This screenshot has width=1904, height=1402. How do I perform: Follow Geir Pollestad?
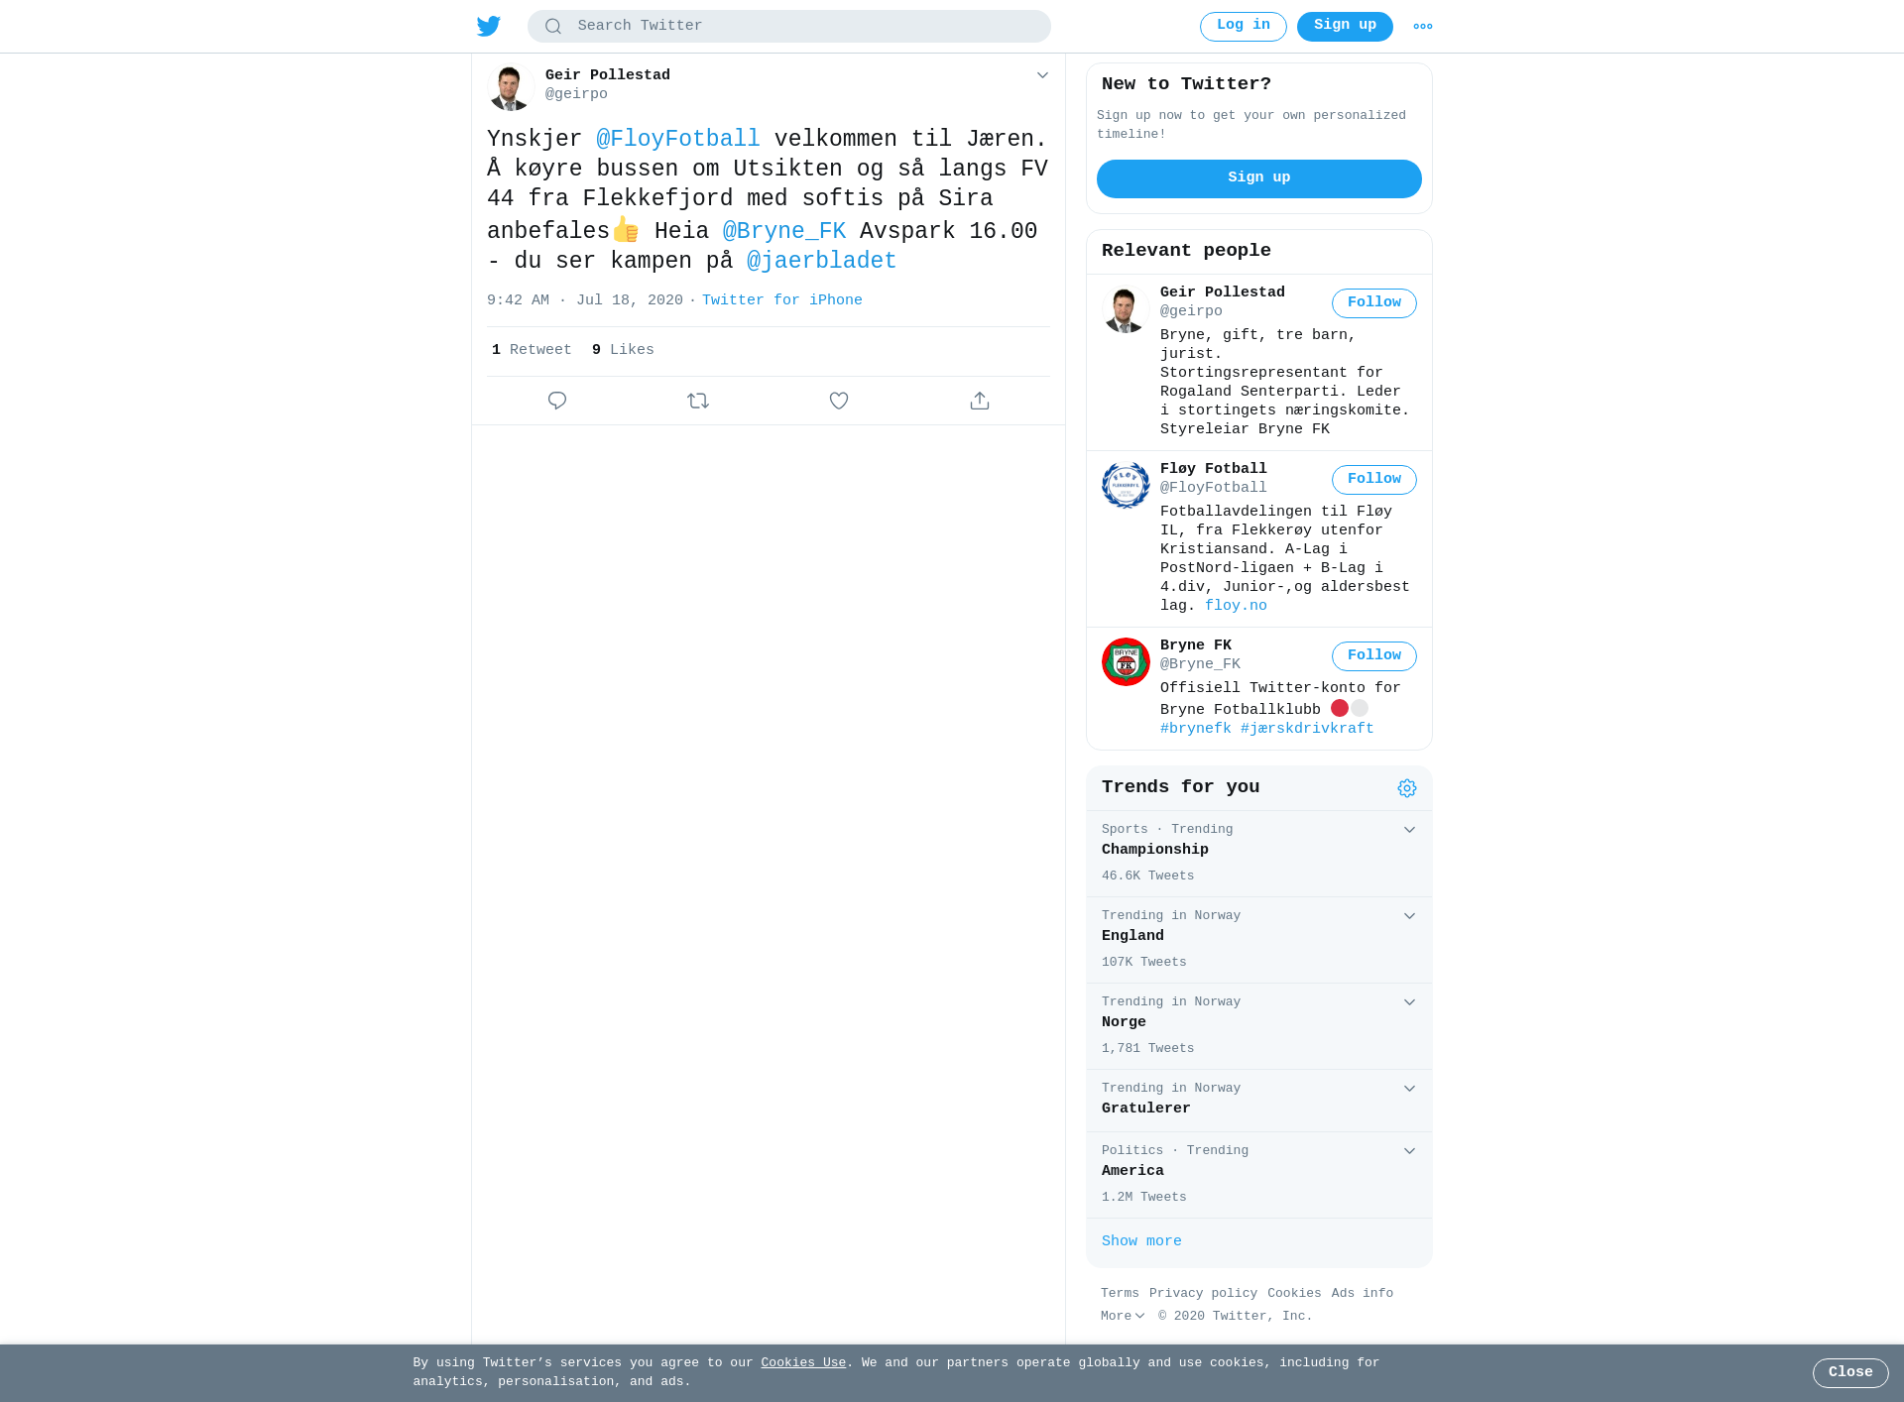click(1374, 303)
